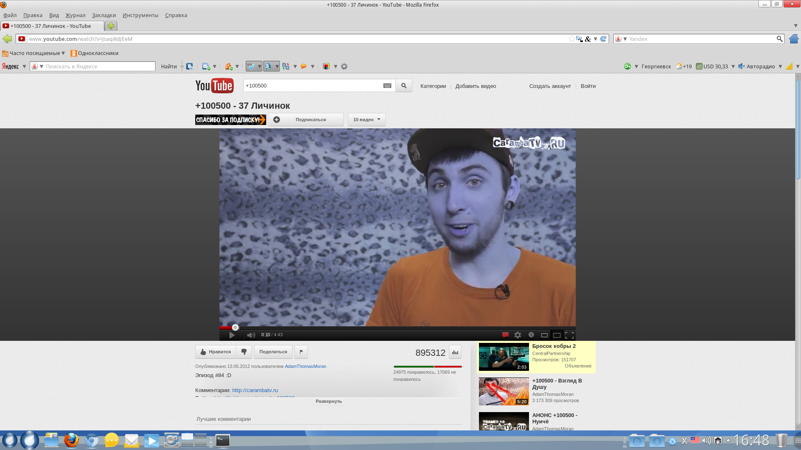Expand the 10 видео dropdown
The height and width of the screenshot is (450, 801).
point(367,120)
